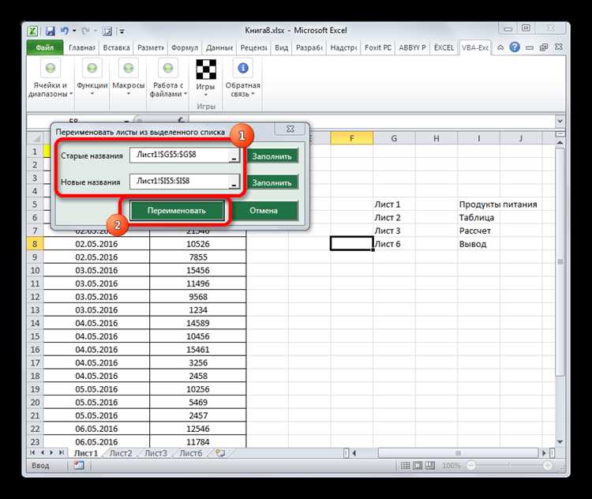The image size is (592, 499).
Task: Open the Функции ribbon menu
Action: [x=92, y=79]
